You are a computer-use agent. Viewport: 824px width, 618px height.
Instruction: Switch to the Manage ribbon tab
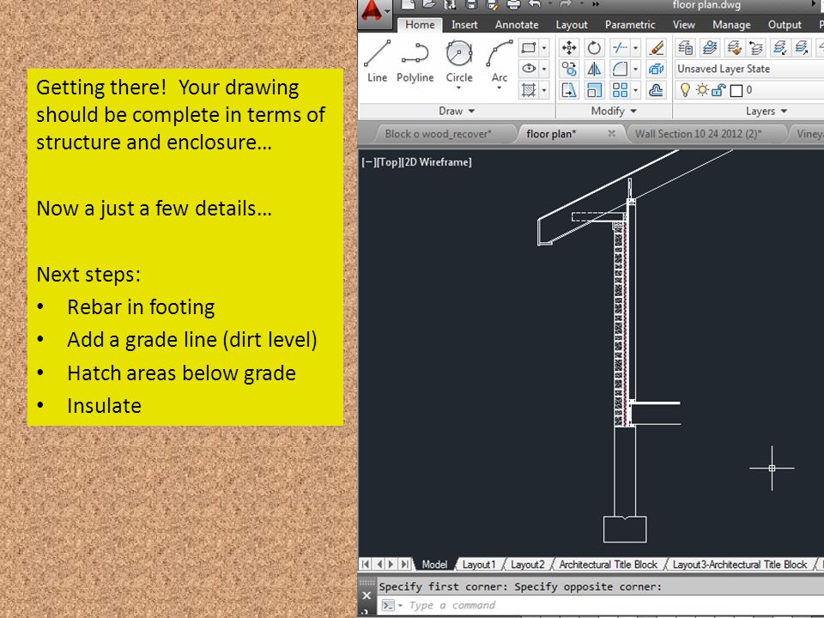731,25
